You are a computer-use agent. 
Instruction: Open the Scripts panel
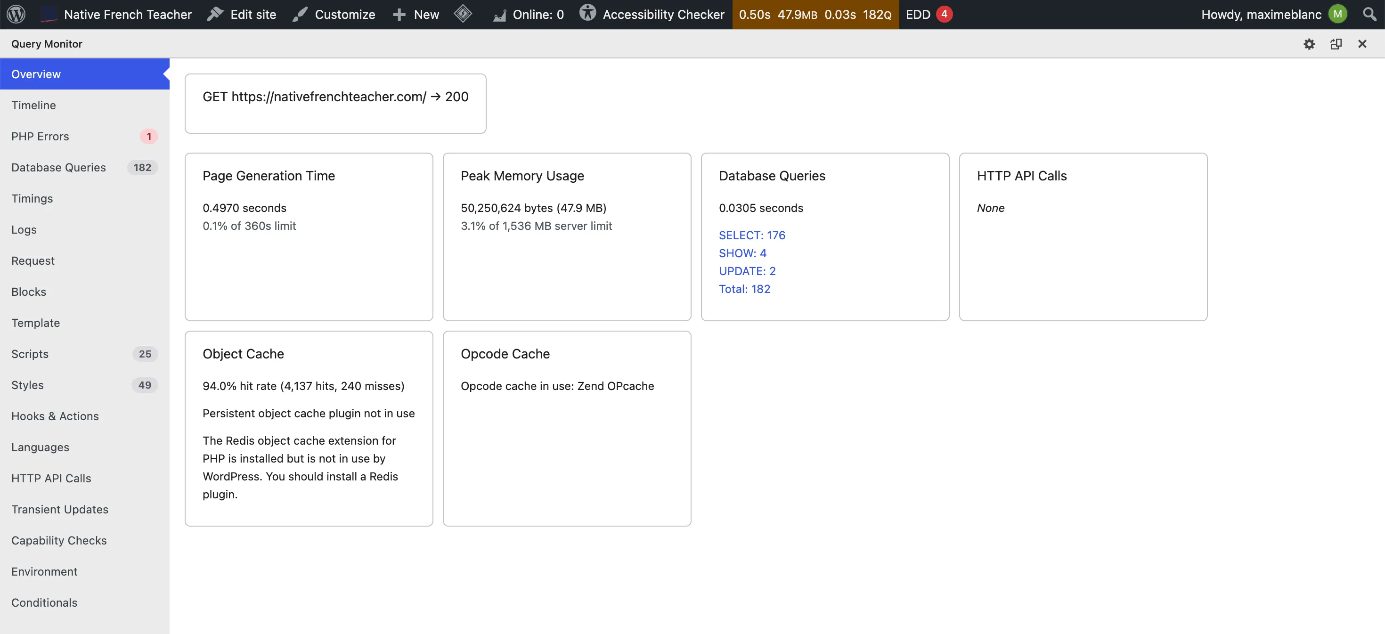[x=84, y=354]
